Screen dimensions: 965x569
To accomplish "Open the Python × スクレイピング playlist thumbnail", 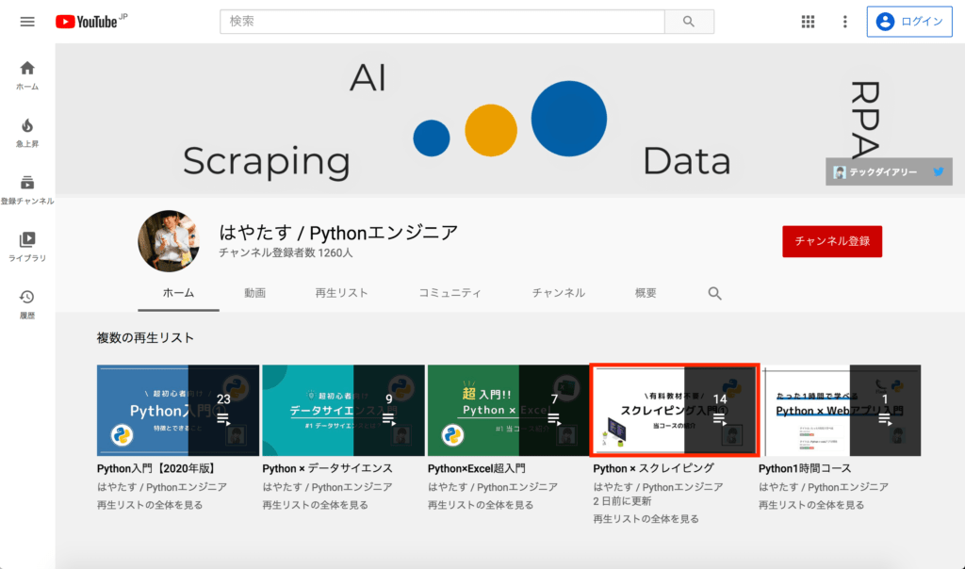I will 675,411.
